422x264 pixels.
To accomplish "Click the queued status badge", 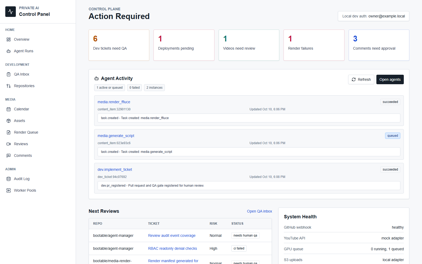I will pyautogui.click(x=393, y=136).
